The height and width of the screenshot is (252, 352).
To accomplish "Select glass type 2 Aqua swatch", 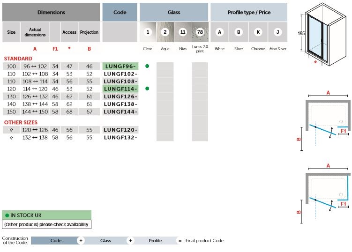I will click(x=165, y=32).
